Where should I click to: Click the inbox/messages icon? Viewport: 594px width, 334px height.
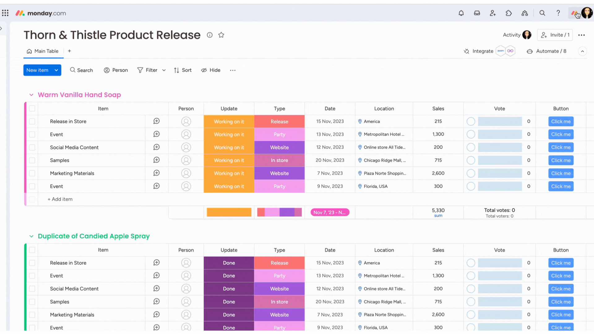(476, 13)
